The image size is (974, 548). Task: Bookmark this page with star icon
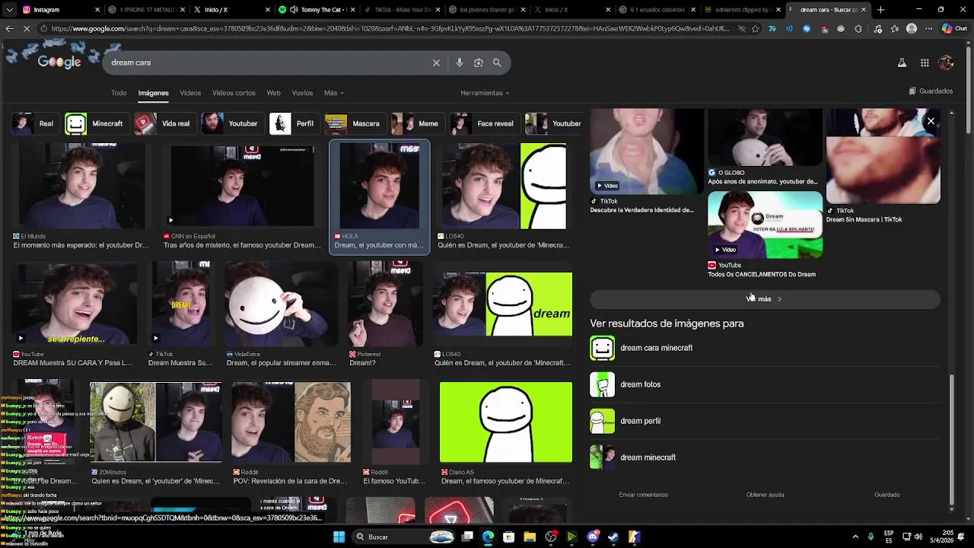coord(755,29)
